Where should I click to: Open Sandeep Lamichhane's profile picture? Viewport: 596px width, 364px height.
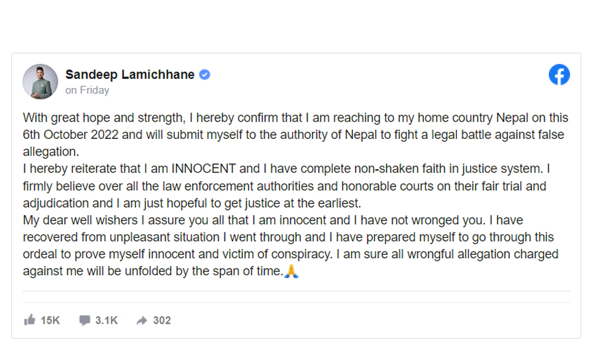click(40, 81)
